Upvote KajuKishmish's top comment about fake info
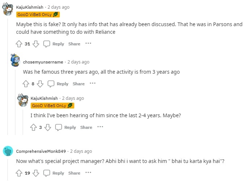248x184 pixels. tap(19, 44)
